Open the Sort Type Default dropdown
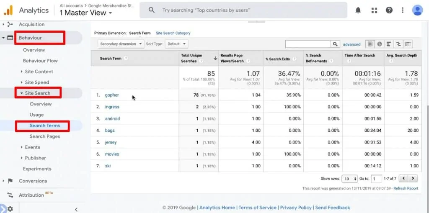This screenshot has width=429, height=213. coord(176,44)
